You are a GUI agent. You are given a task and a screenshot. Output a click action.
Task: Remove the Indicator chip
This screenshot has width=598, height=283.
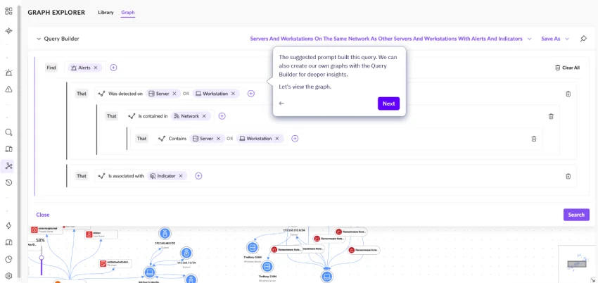(181, 176)
